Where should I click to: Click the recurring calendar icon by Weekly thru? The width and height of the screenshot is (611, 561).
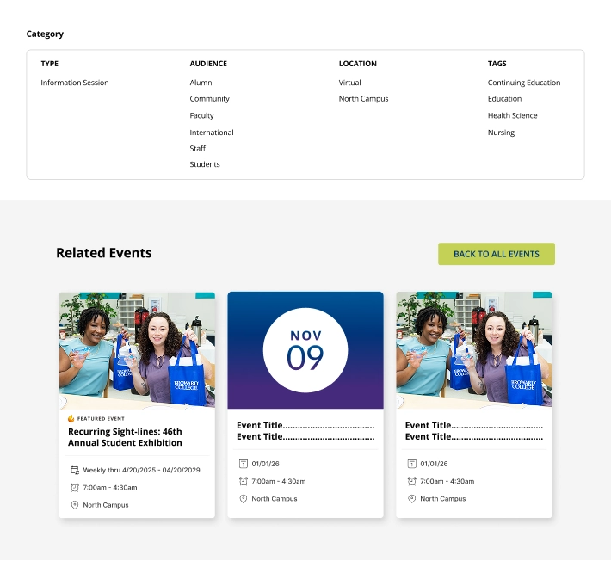75,471
